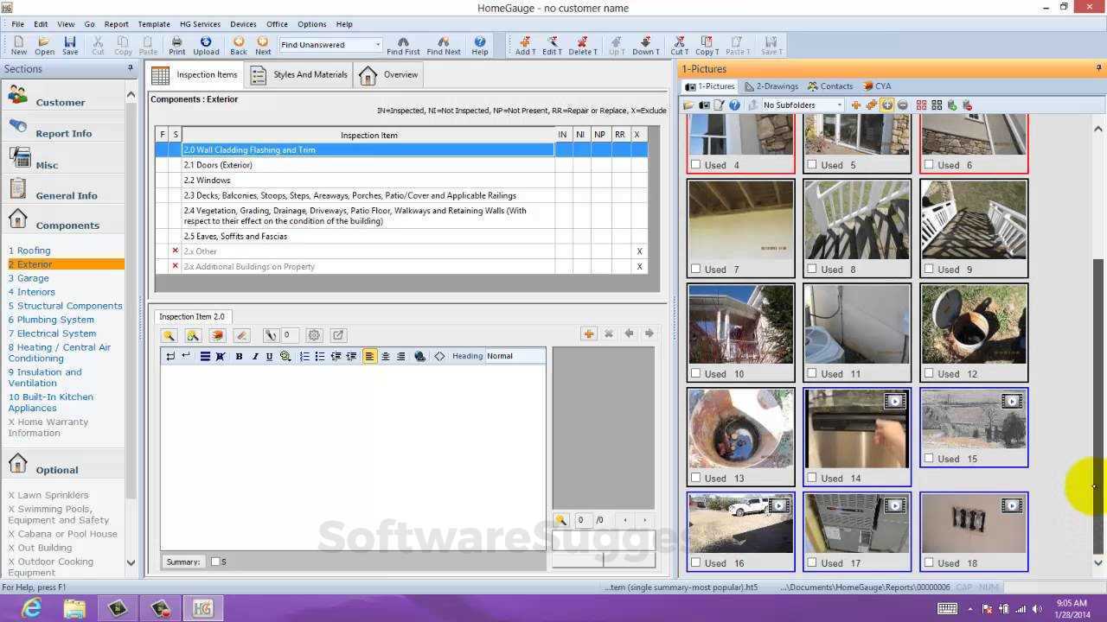
Task: Click the Save toolbar icon
Action: click(70, 45)
